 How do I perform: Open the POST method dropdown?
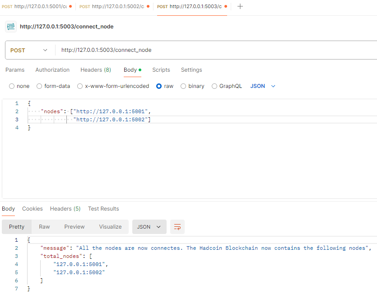tap(29, 50)
